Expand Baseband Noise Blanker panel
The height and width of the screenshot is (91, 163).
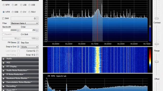pos(20,78)
